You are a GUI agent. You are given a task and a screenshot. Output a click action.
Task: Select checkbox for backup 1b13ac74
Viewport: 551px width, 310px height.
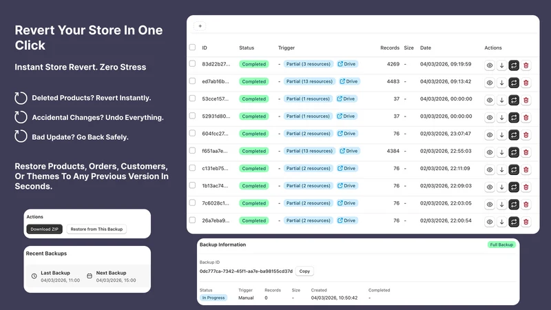tap(192, 185)
